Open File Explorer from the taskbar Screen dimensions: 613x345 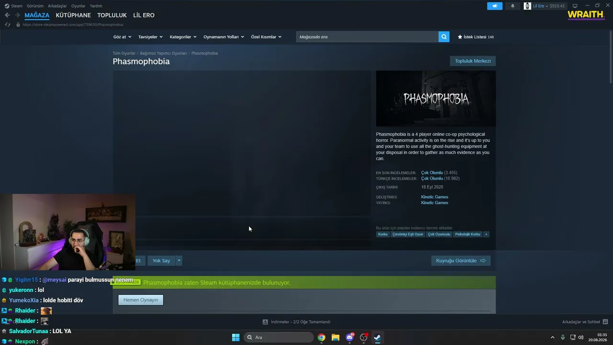tap(335, 337)
